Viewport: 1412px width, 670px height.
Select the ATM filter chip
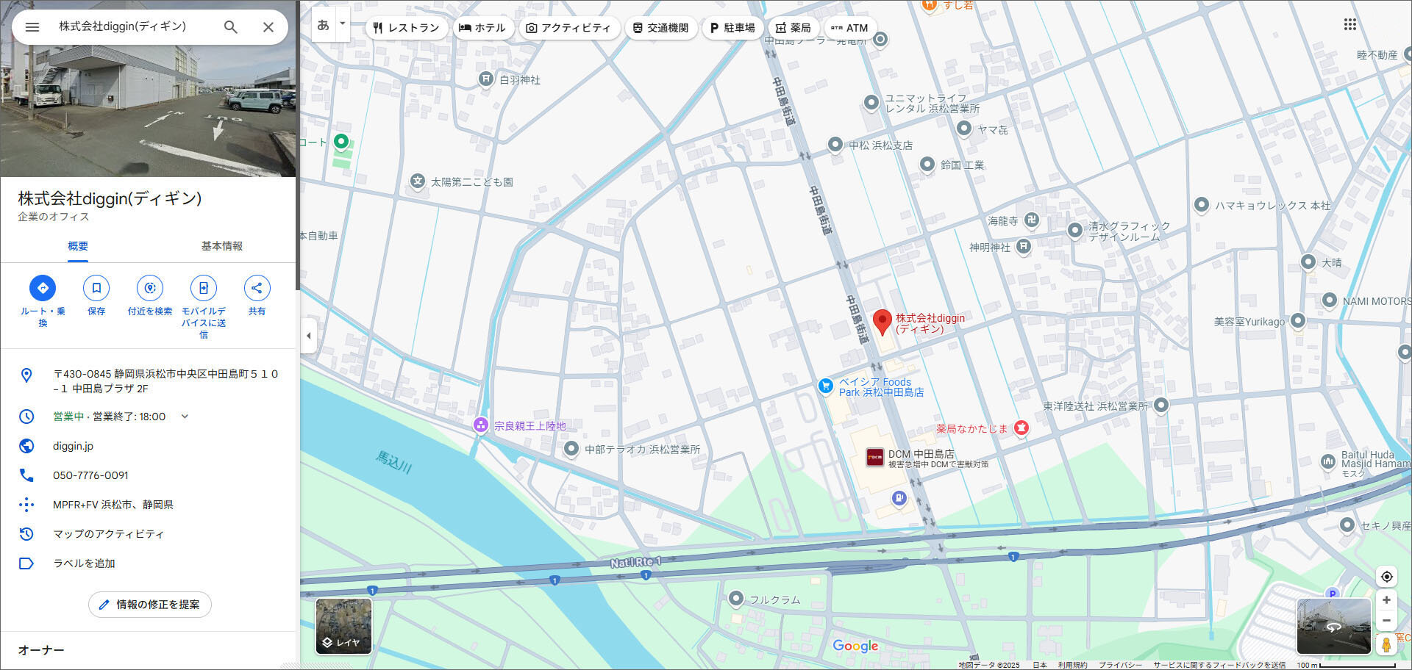click(x=849, y=28)
